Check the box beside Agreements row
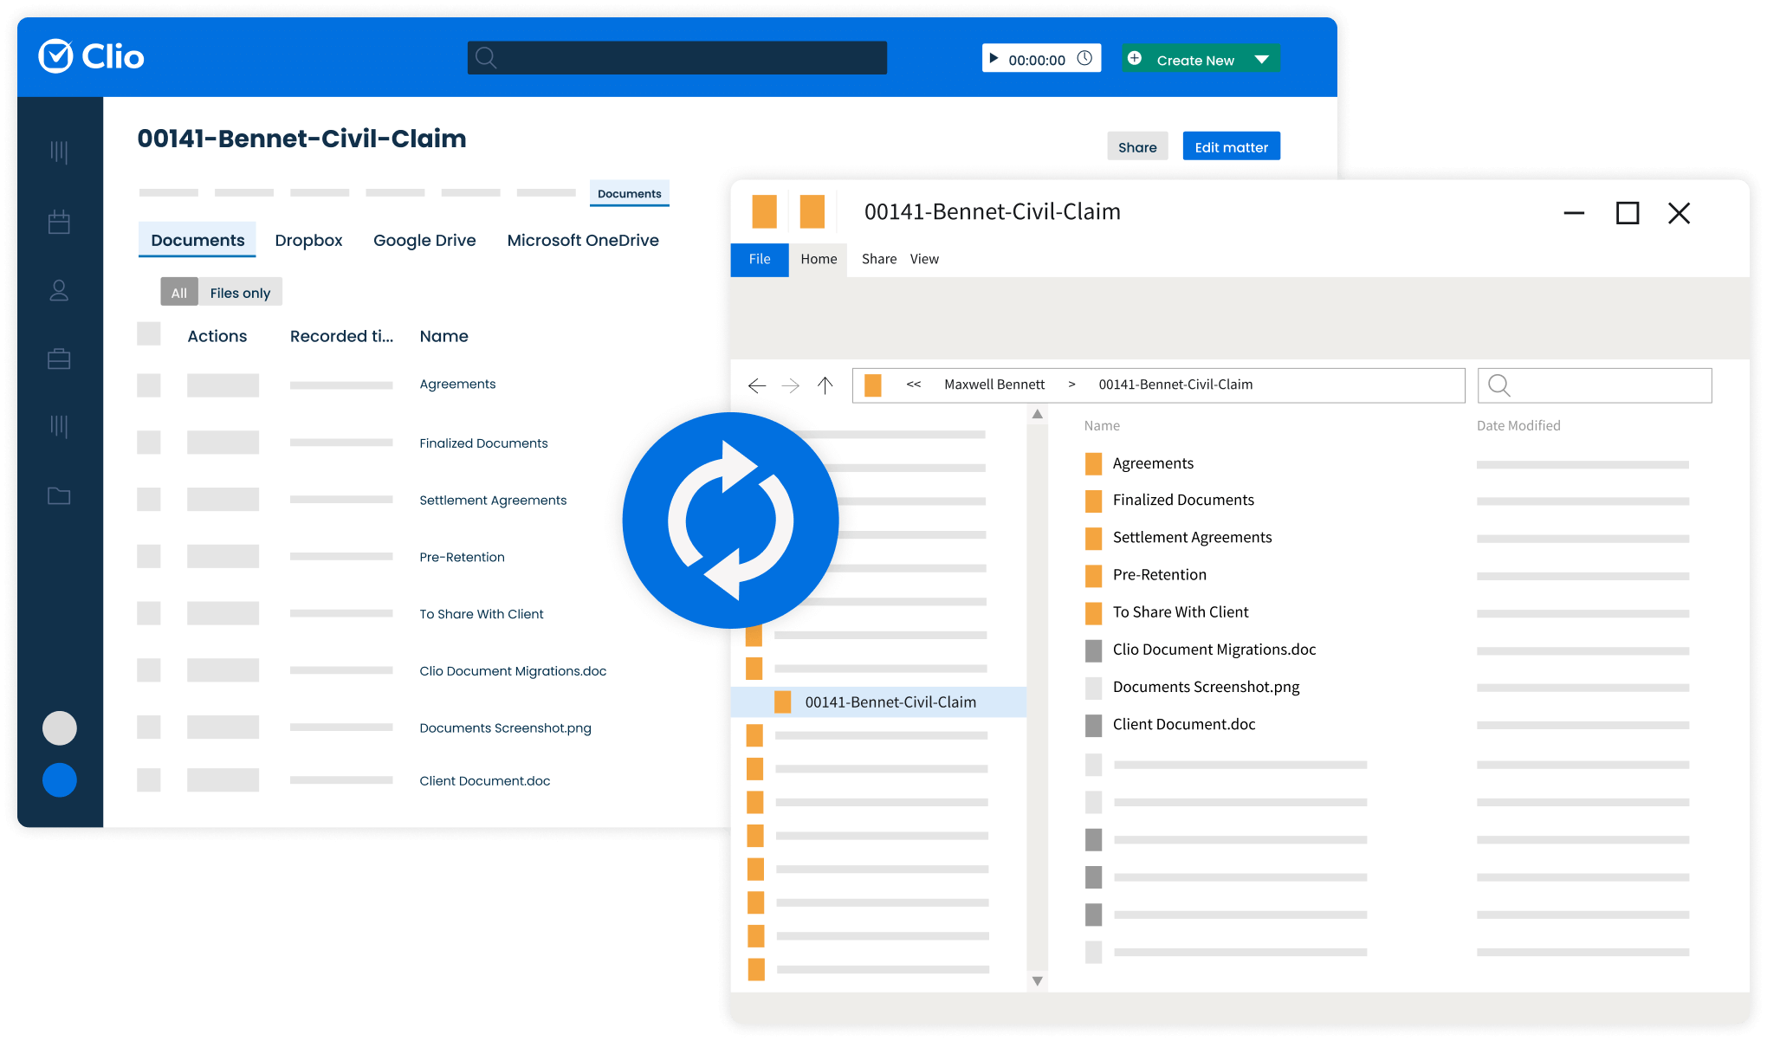The width and height of the screenshot is (1767, 1041). [x=149, y=385]
